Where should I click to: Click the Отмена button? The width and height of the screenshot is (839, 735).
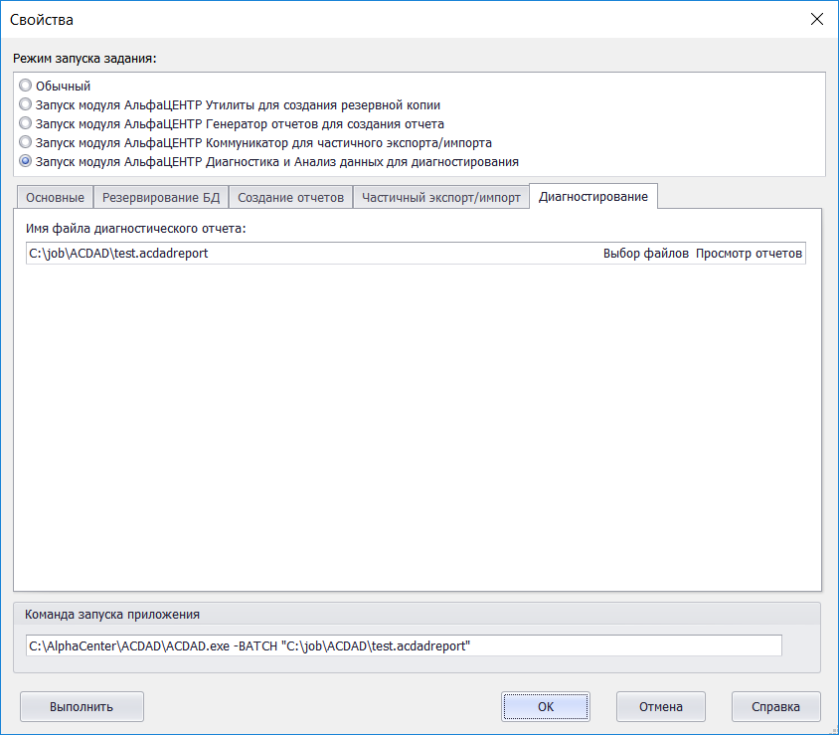pyautogui.click(x=661, y=706)
